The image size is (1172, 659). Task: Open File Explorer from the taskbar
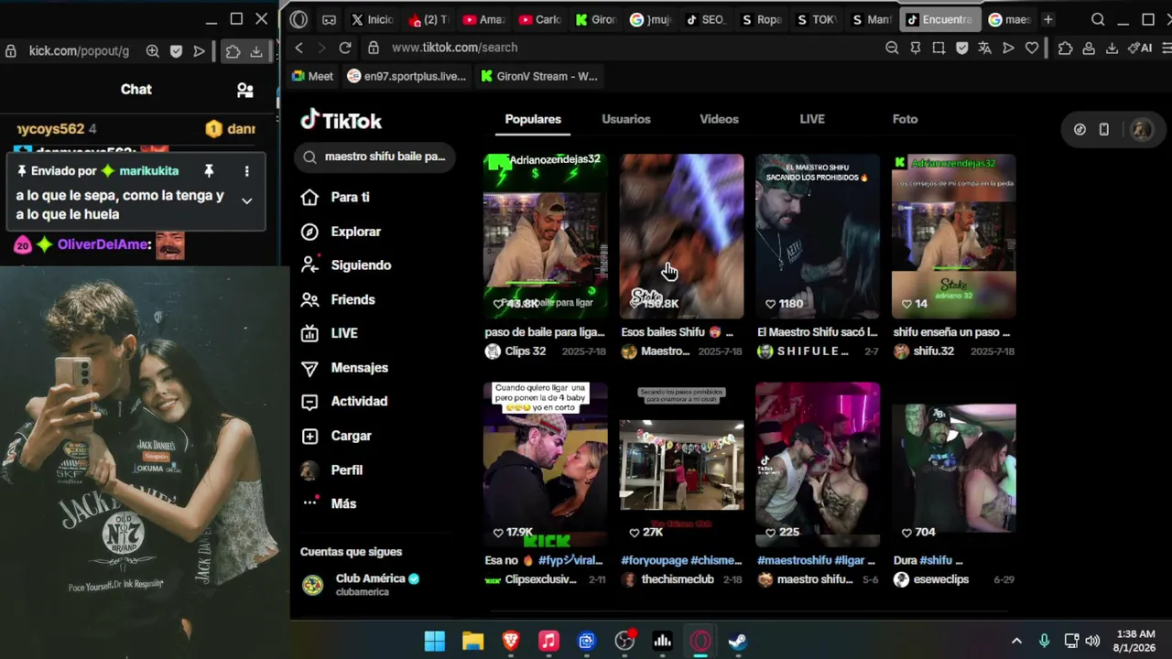pos(472,641)
